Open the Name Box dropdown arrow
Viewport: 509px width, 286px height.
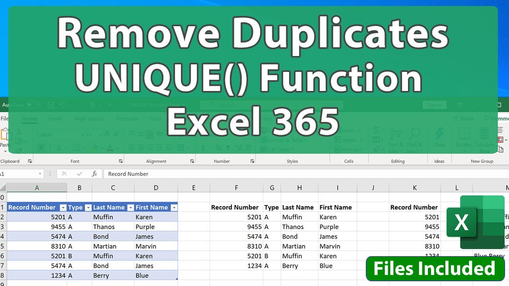[40, 174]
